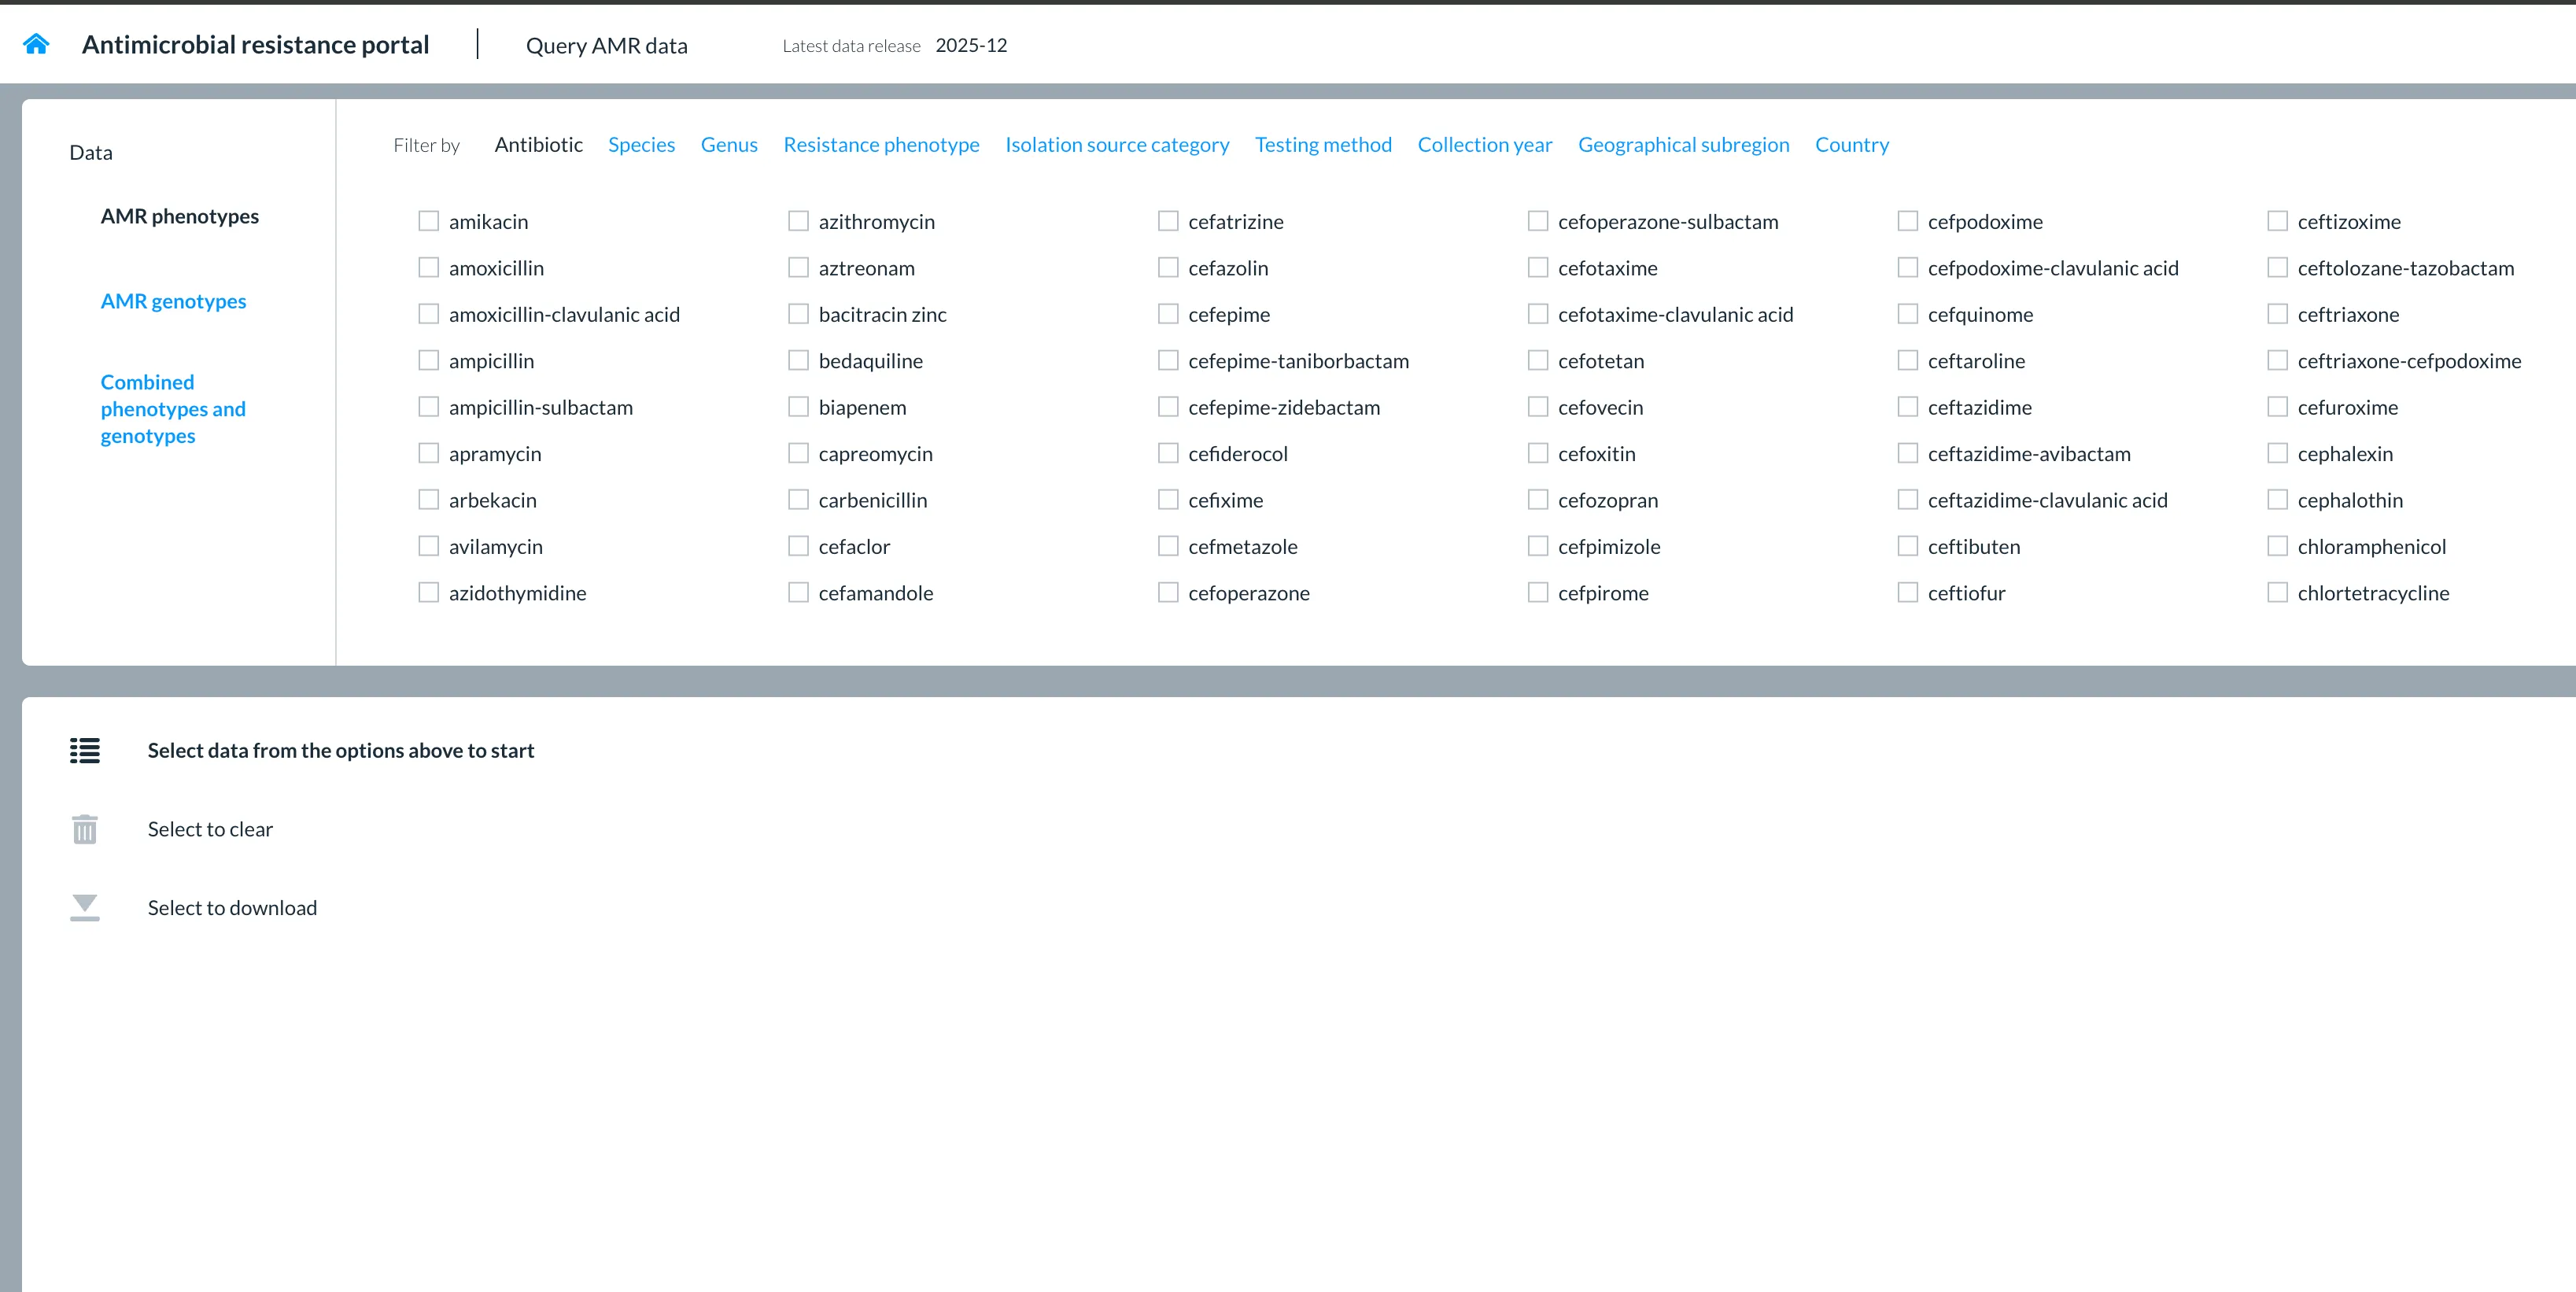Click the ceftazidime-clavulanic acid label
This screenshot has height=1292, width=2576.
2047,500
